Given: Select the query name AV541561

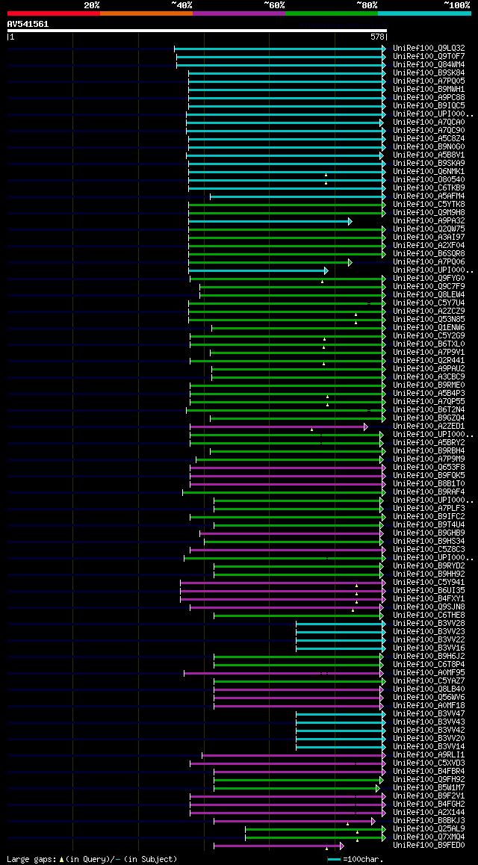Looking at the screenshot, I should [x=28, y=24].
